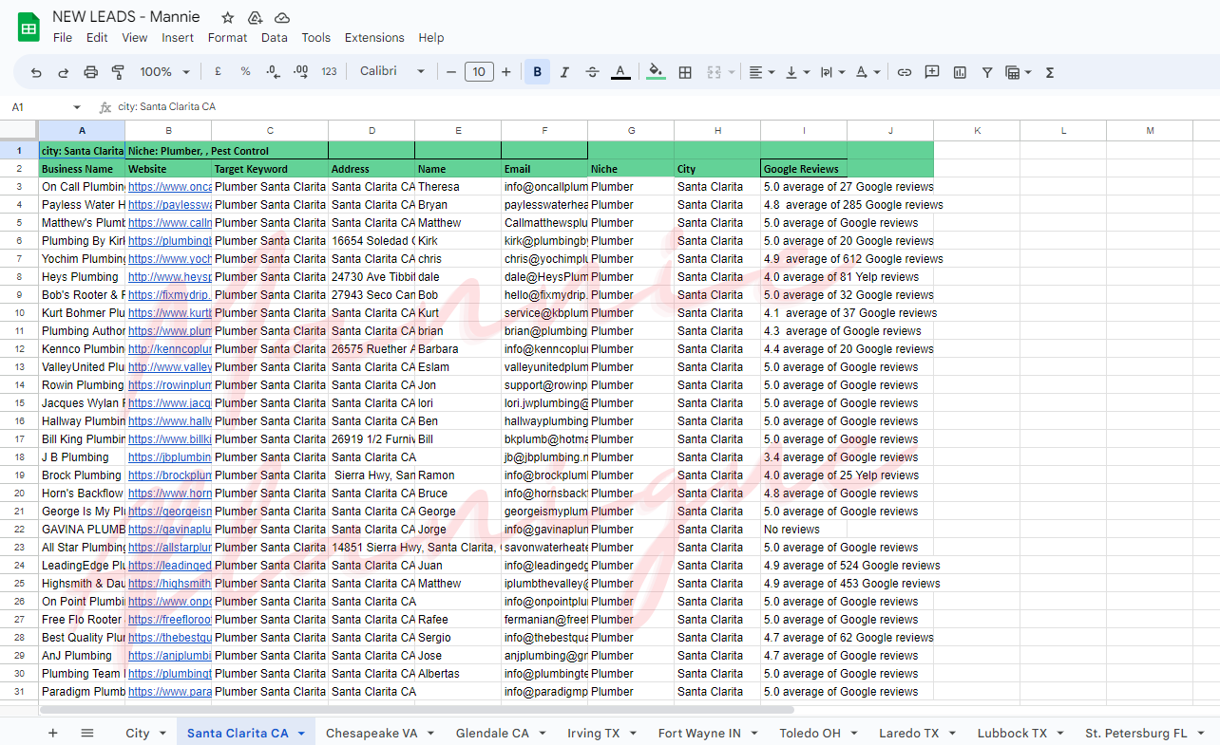
Task: Select the 'No reviews' cell
Action: pos(804,530)
